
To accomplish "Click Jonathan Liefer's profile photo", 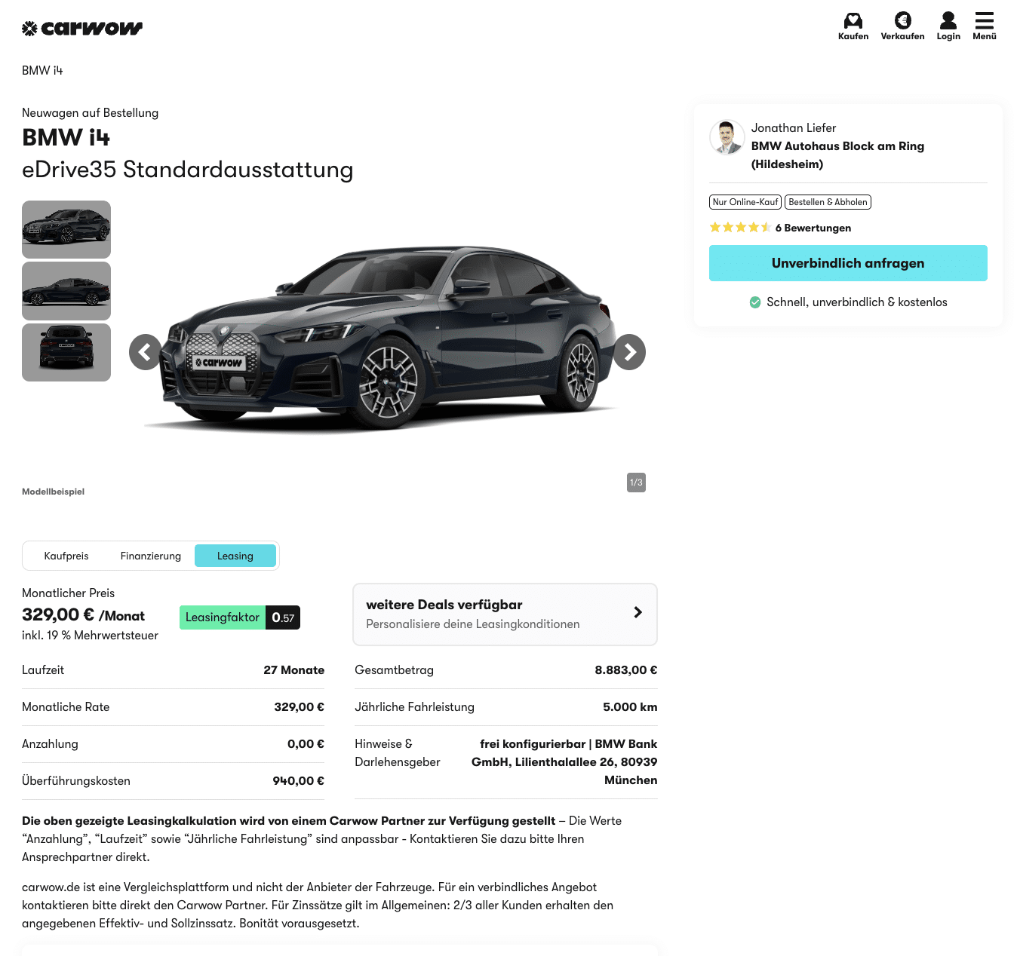I will click(727, 137).
